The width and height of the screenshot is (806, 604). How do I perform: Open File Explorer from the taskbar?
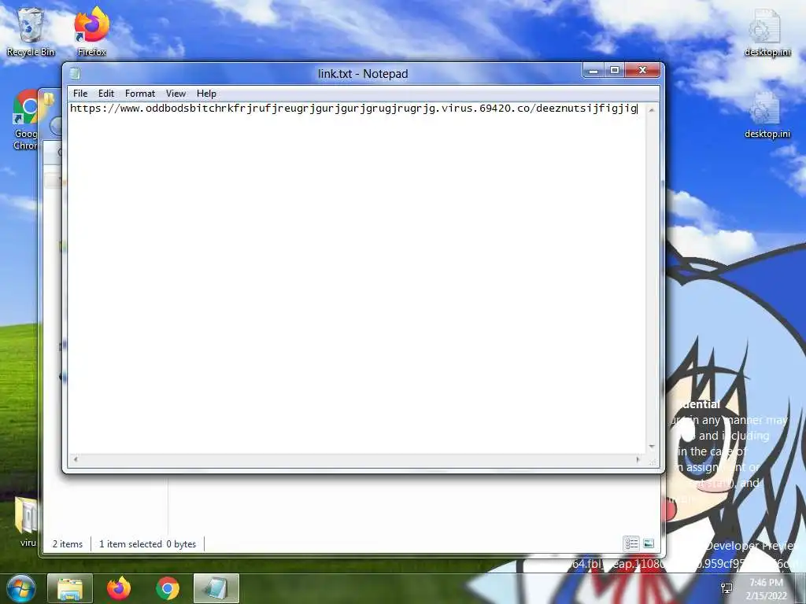tap(70, 588)
